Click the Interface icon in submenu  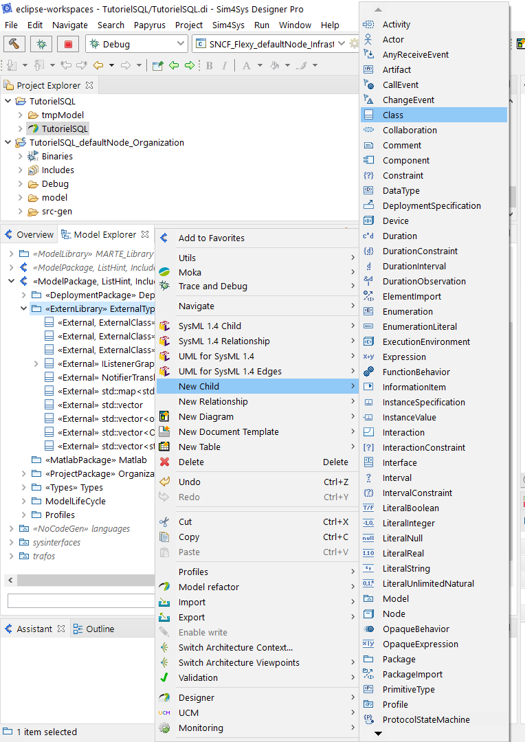(x=368, y=462)
